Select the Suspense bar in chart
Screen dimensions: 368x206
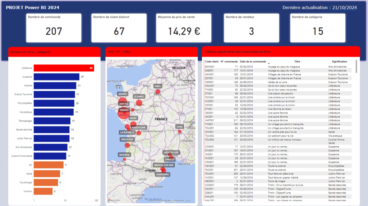coord(56,77)
